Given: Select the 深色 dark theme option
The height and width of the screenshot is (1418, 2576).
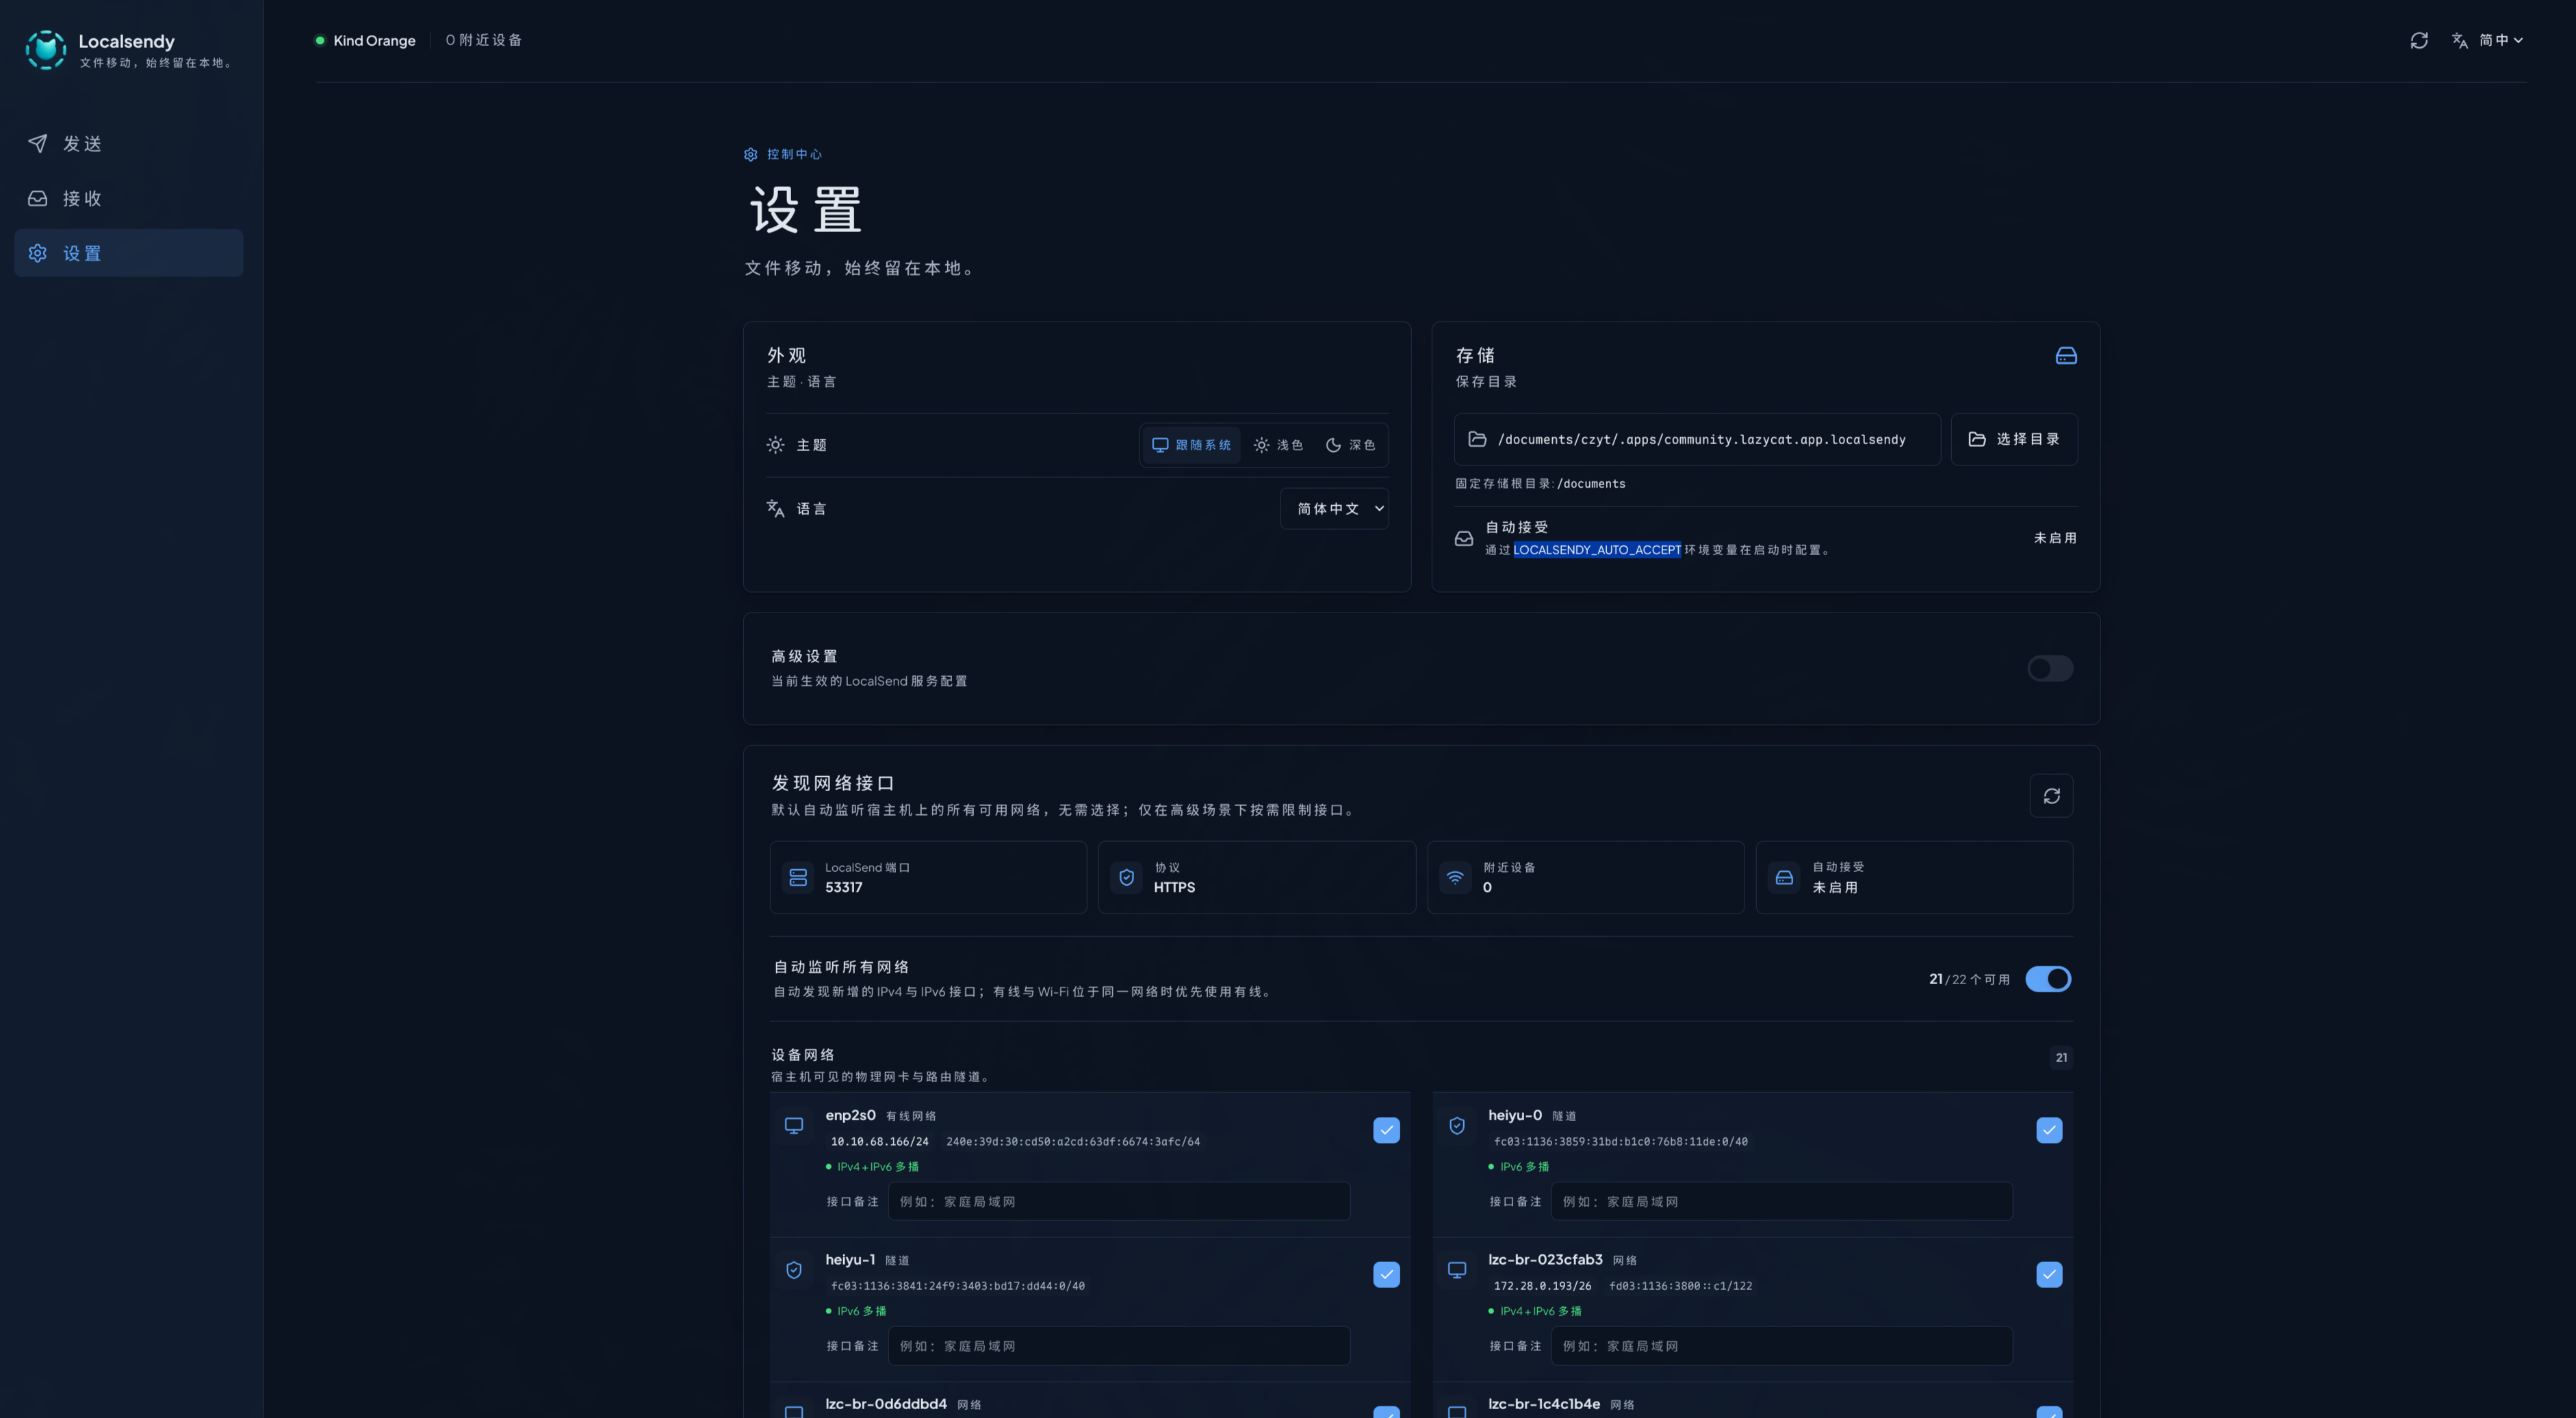Looking at the screenshot, I should pos(1350,445).
